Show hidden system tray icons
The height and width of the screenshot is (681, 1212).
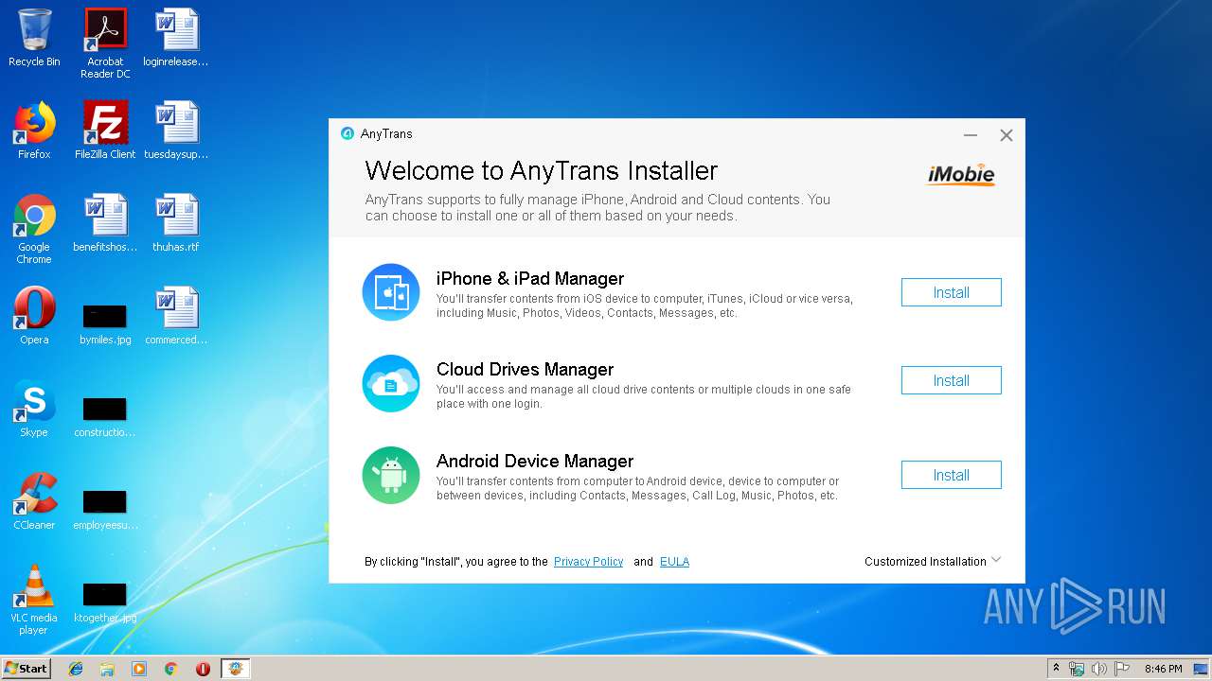(x=1056, y=669)
